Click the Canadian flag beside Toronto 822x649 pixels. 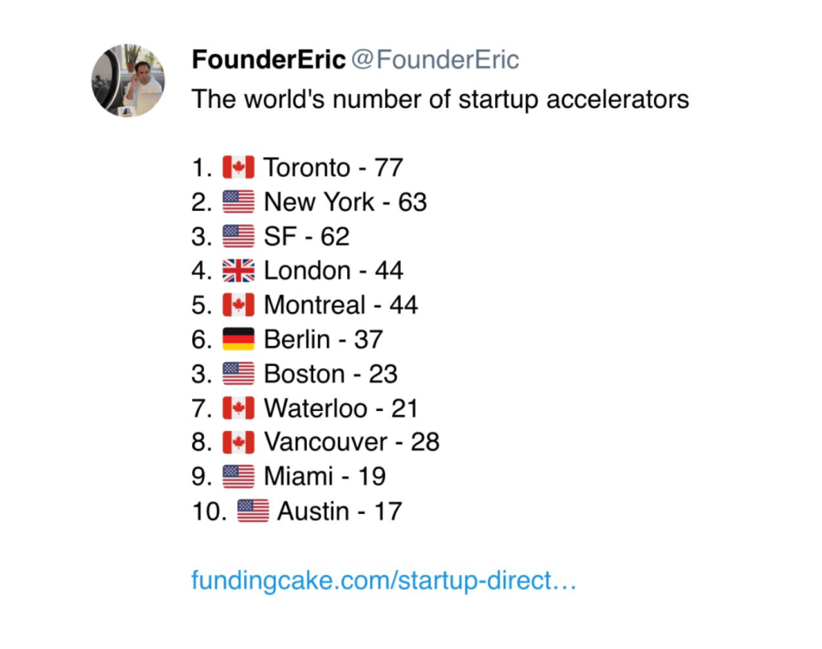[x=238, y=167]
